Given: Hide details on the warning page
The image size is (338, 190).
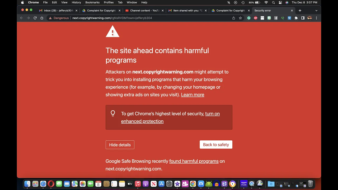Looking at the screenshot, I should point(120,145).
